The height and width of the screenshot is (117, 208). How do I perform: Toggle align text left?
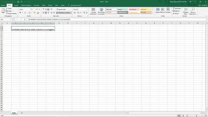pos(43,13)
